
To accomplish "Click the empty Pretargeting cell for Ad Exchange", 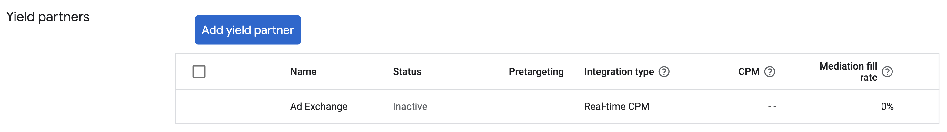I will tap(536, 106).
